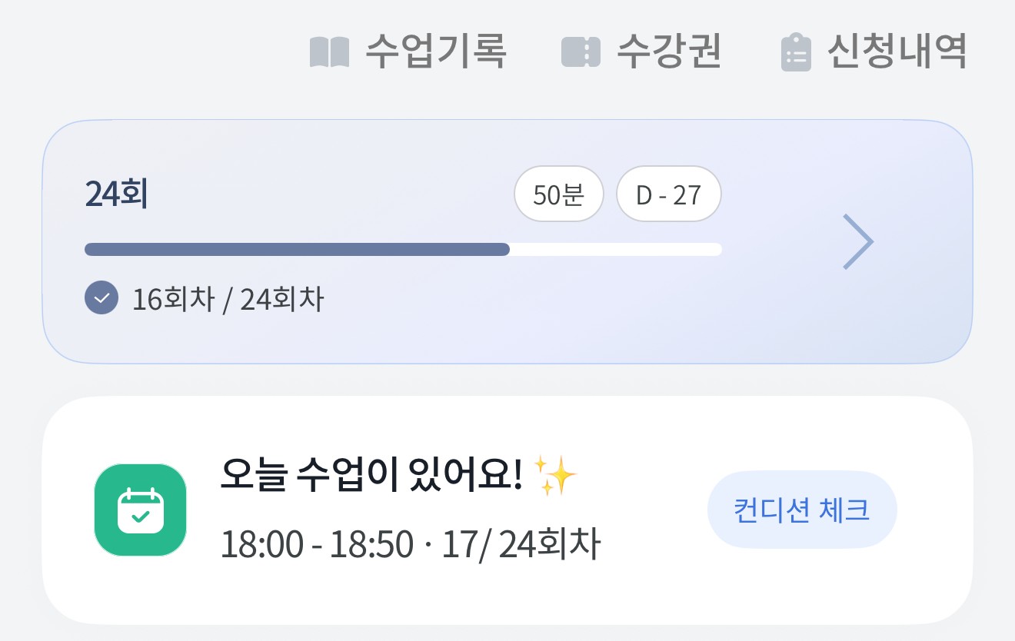This screenshot has width=1015, height=641.
Task: Click the filled part of the progress bar
Action: 297,249
